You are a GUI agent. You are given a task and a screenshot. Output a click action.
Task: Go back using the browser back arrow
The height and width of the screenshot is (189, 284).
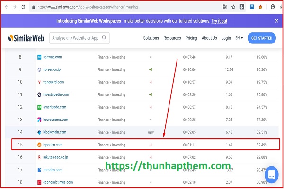click(x=5, y=7)
